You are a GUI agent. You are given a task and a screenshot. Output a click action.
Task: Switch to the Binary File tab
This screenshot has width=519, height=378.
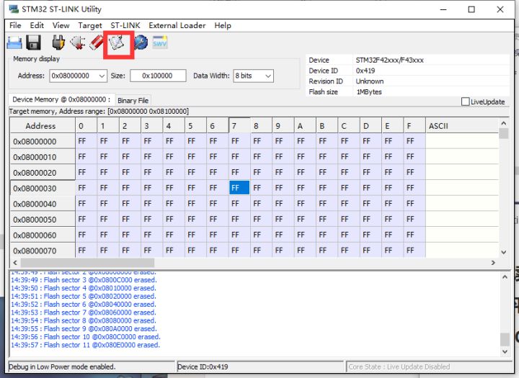point(133,101)
